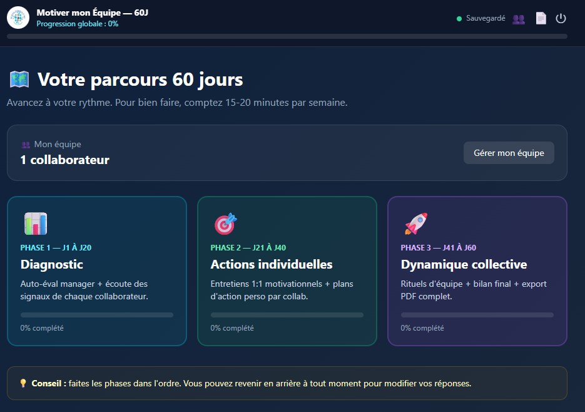Open the Diagnostic phase heading
Viewport: 585px width, 412px height.
point(51,264)
